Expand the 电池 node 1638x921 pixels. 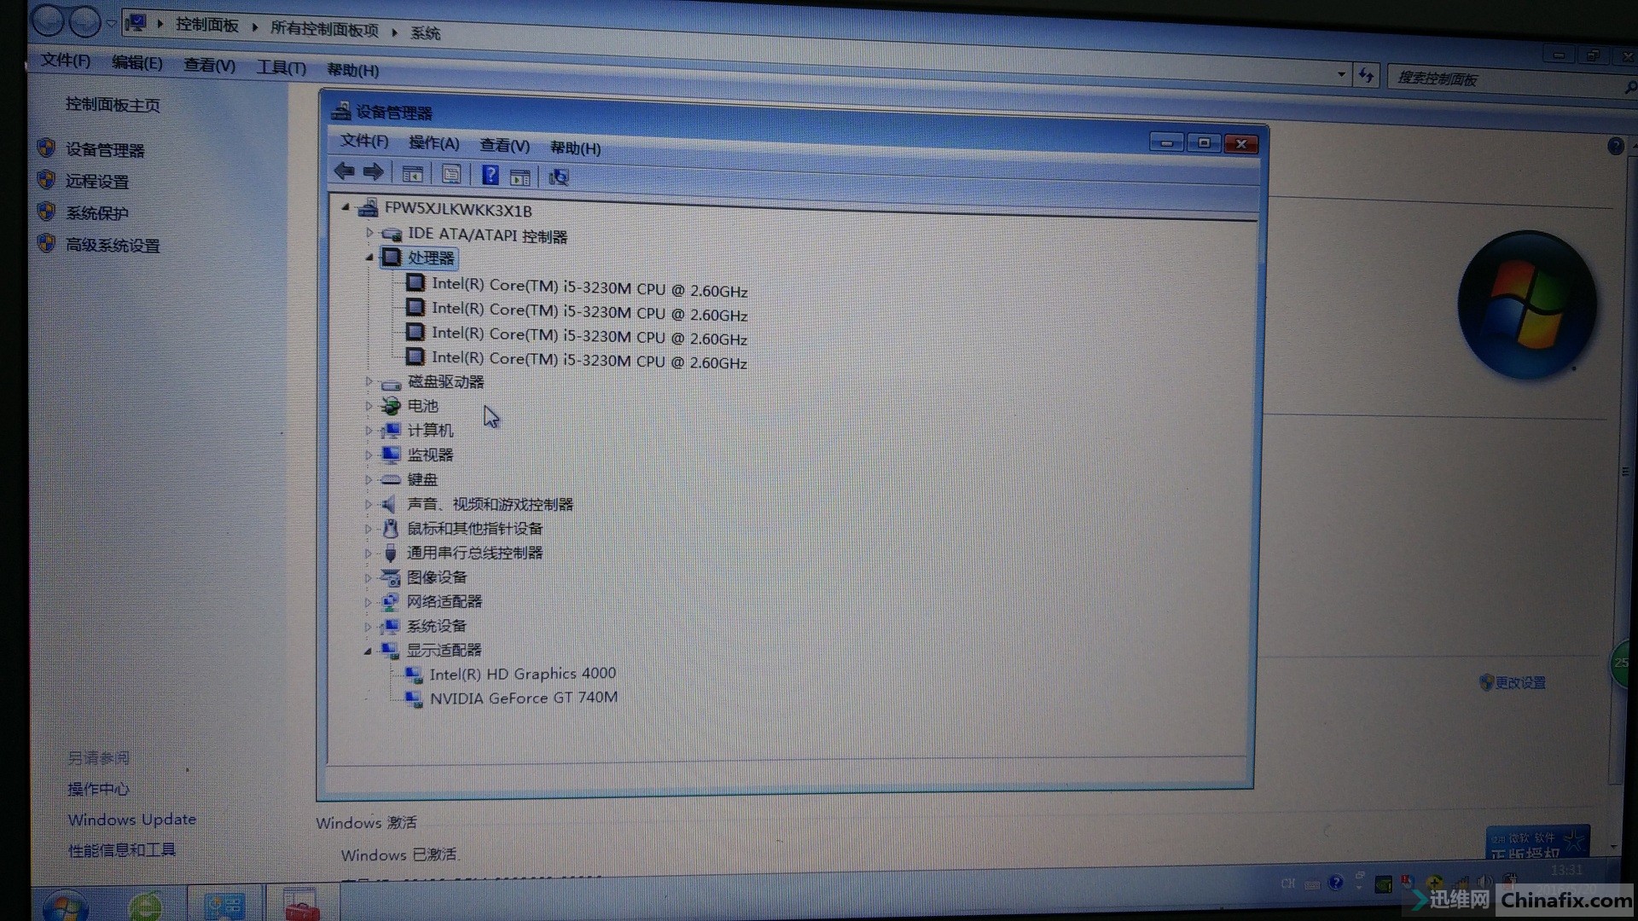pos(369,406)
